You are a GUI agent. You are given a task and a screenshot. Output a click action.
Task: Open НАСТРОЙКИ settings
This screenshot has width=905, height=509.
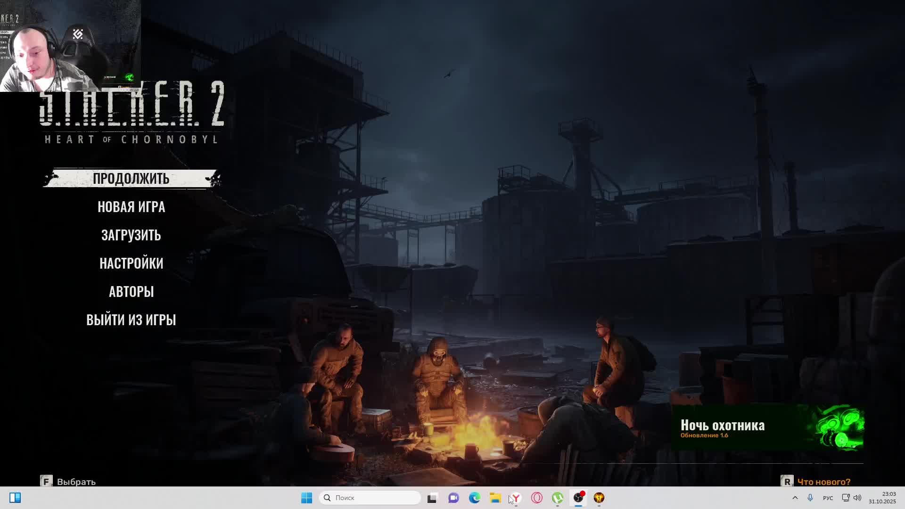coord(131,263)
